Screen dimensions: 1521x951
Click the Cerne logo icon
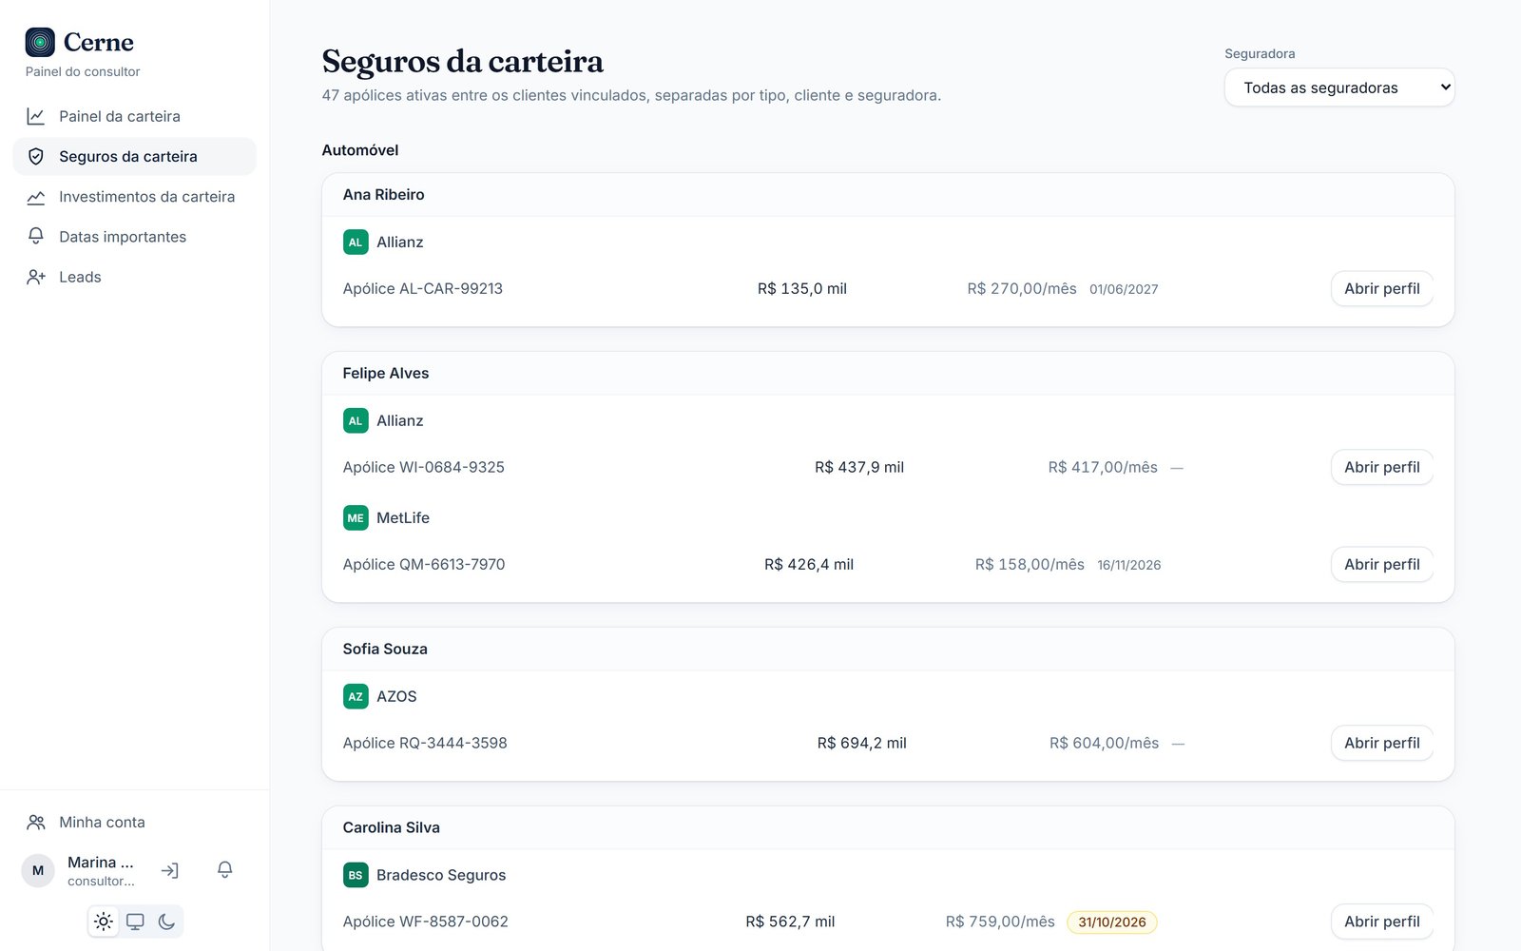40,42
